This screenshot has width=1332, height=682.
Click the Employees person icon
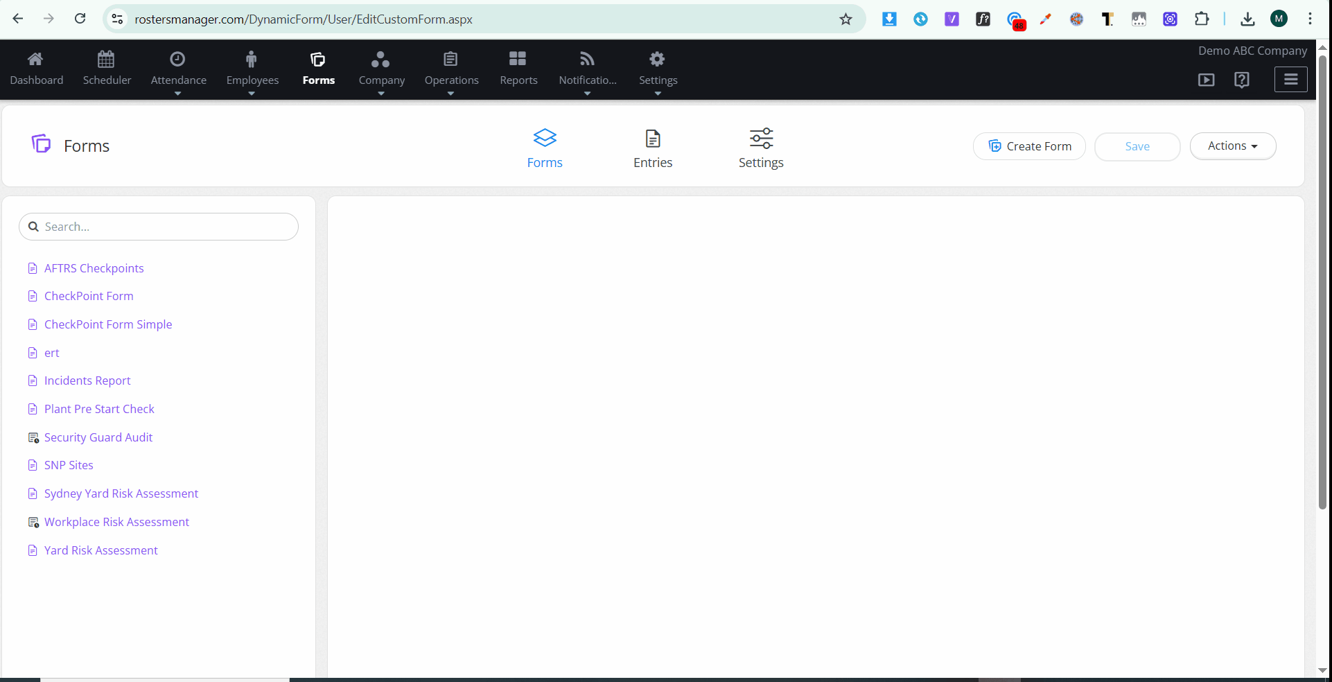point(252,59)
